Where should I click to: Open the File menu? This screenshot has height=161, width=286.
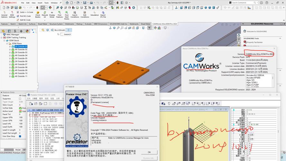click(23, 3)
